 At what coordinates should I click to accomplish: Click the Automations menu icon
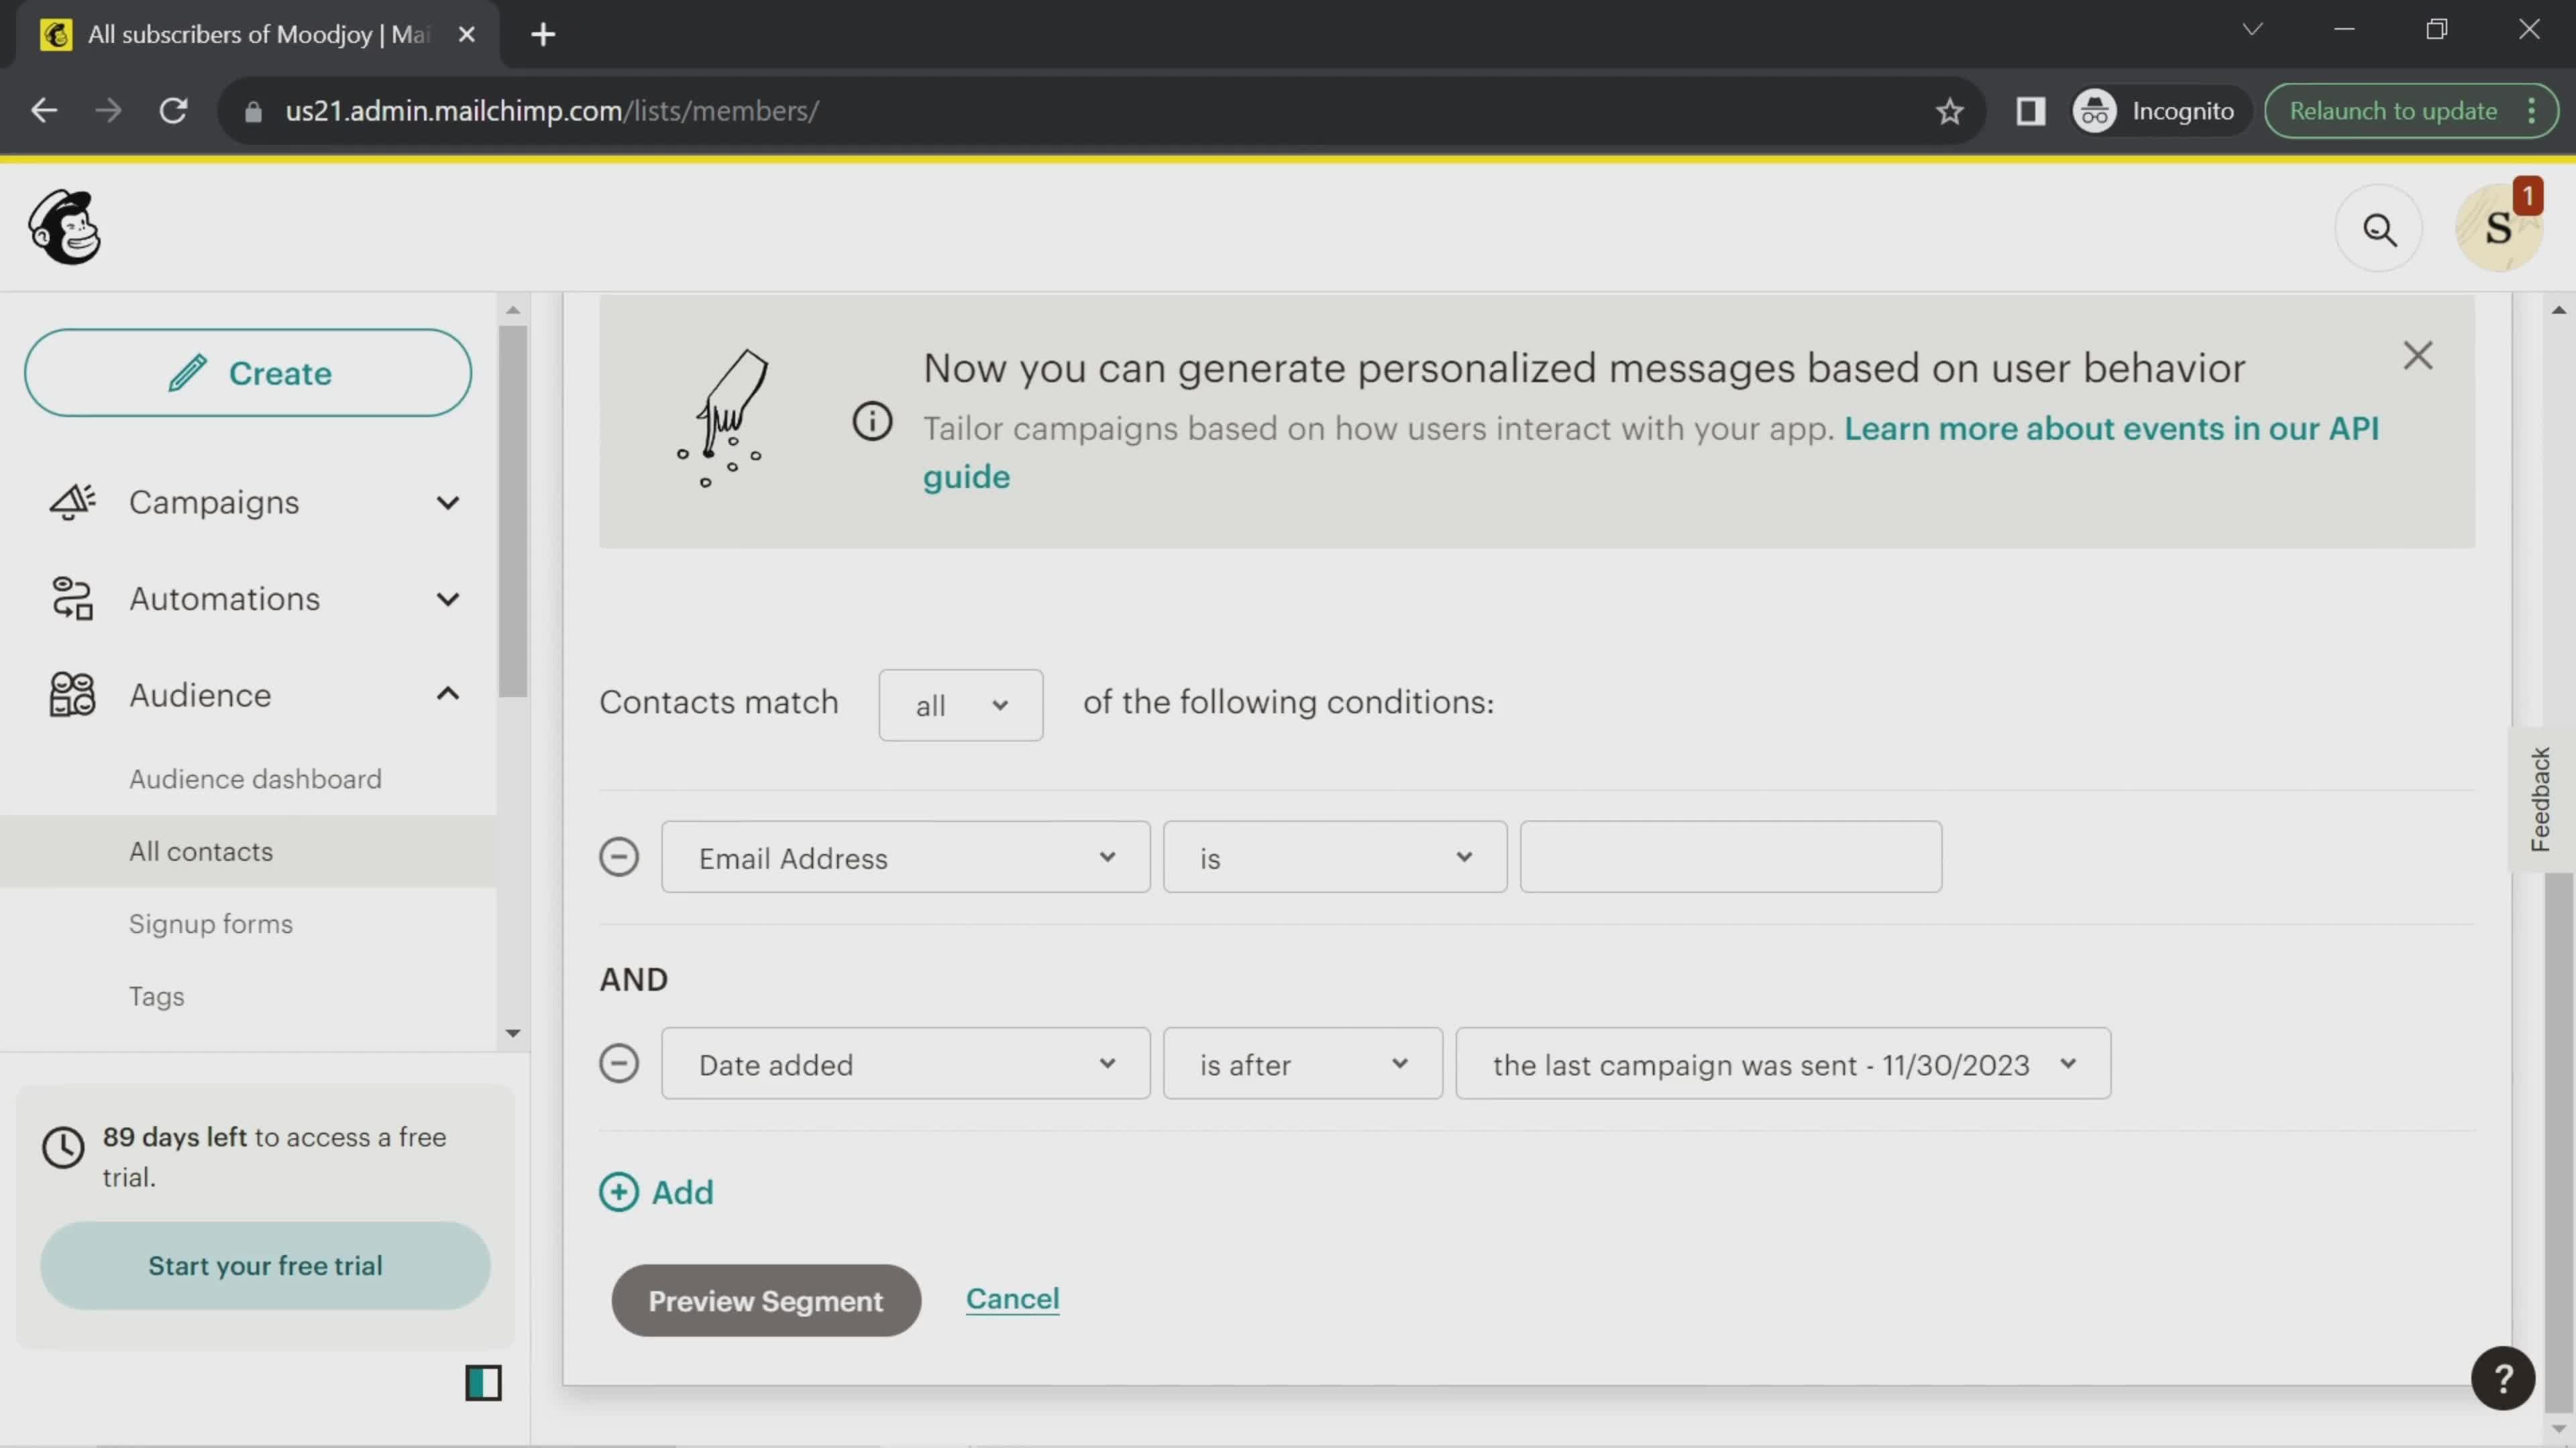[x=70, y=597]
